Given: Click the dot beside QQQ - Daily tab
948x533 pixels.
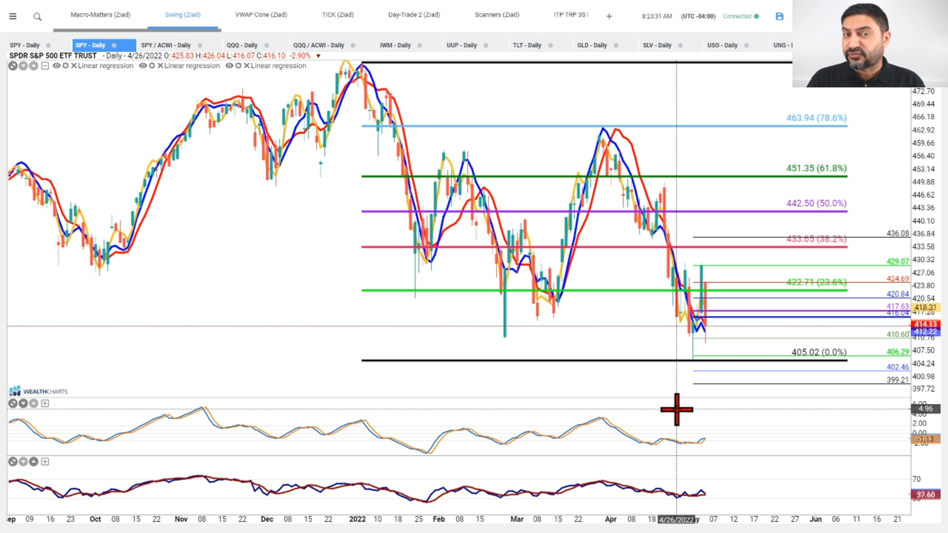Looking at the screenshot, I should (x=267, y=45).
